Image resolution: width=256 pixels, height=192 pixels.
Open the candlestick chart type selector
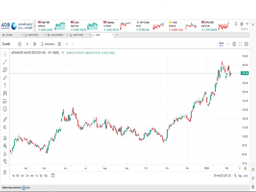[x=34, y=44]
